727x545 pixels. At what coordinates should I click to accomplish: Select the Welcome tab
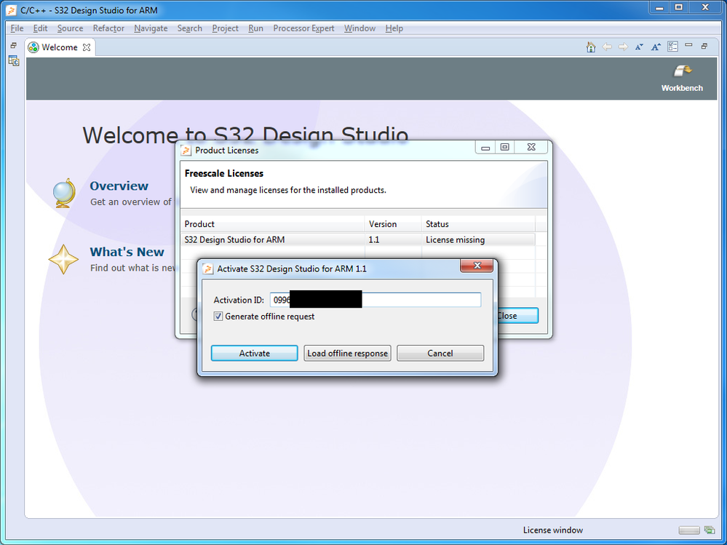60,47
